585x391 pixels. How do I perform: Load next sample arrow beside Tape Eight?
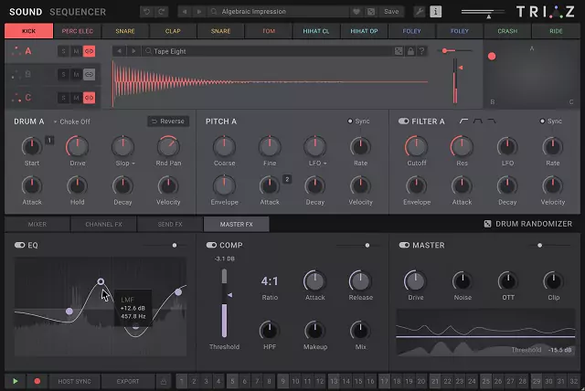pos(133,51)
